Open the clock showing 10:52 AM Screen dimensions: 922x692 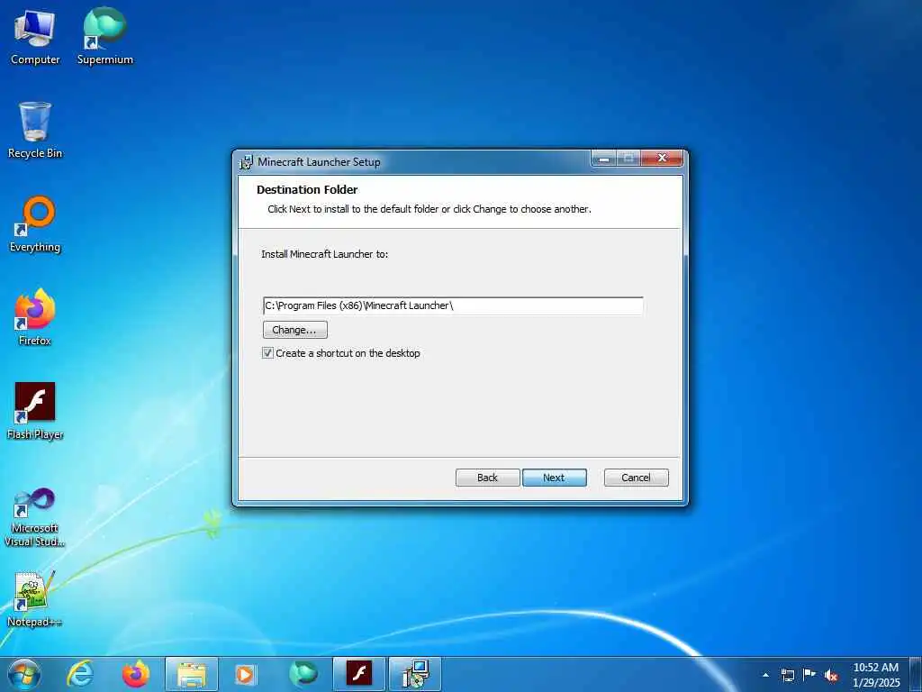click(875, 674)
